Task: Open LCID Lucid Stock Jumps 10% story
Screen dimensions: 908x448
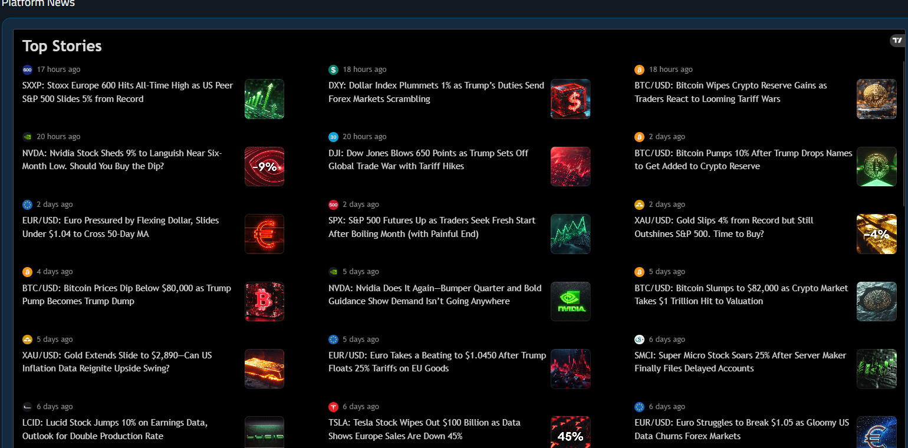Action: 115,430
